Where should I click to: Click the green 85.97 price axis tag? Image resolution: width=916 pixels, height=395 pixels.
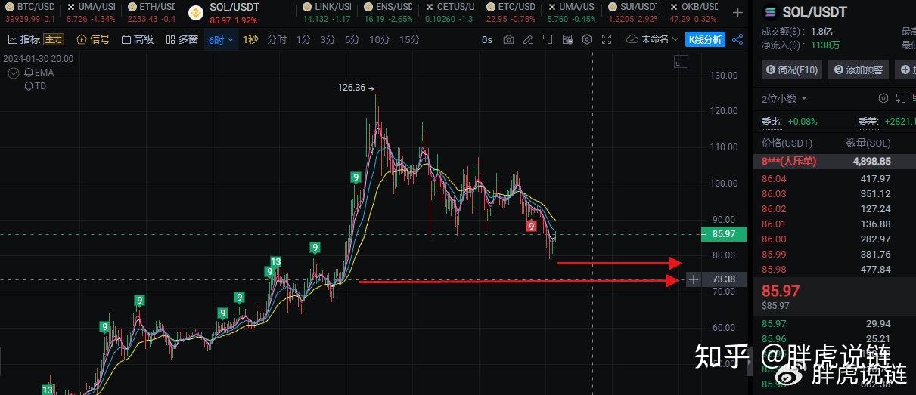point(725,234)
